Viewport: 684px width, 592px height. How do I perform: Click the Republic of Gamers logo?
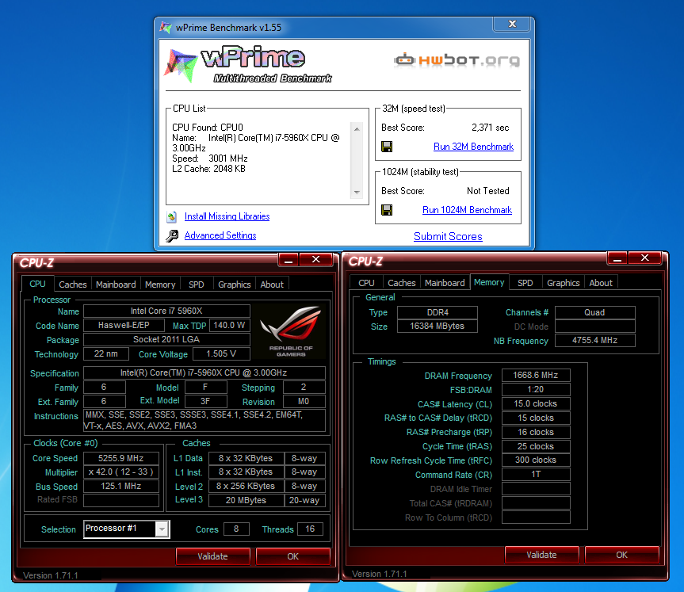pyautogui.click(x=291, y=331)
